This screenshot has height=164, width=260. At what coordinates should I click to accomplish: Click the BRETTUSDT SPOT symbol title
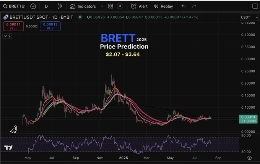[41, 17]
